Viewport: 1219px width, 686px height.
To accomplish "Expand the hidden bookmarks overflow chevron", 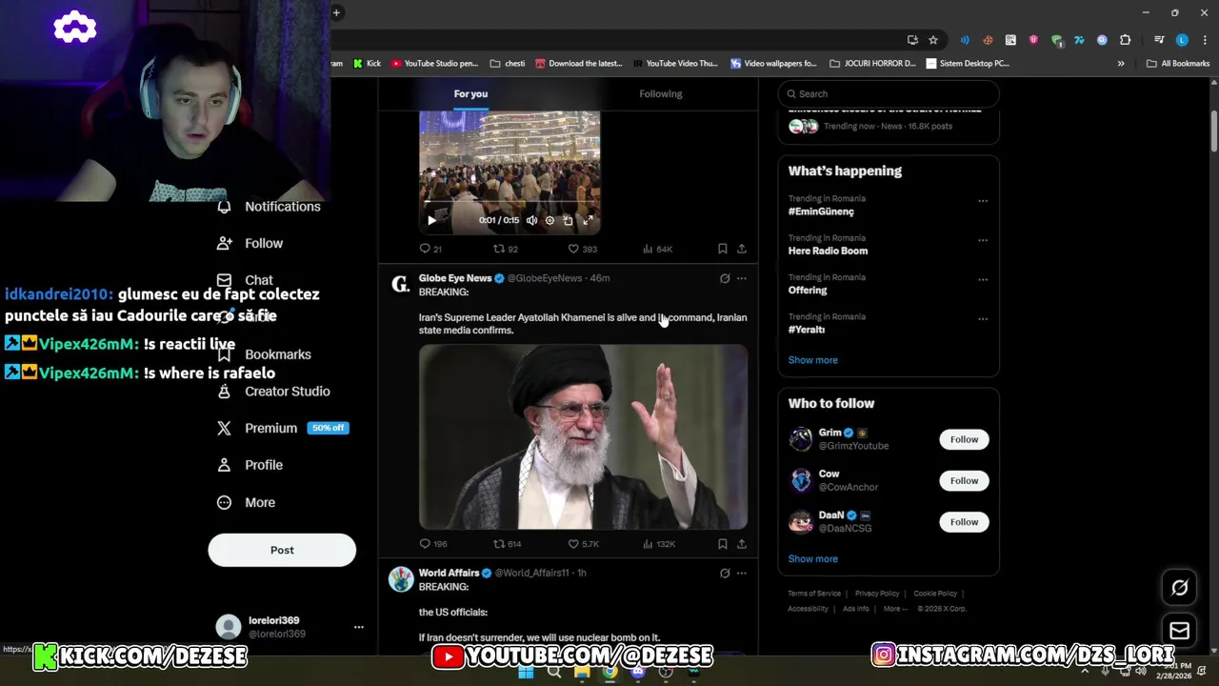I will click(1121, 64).
